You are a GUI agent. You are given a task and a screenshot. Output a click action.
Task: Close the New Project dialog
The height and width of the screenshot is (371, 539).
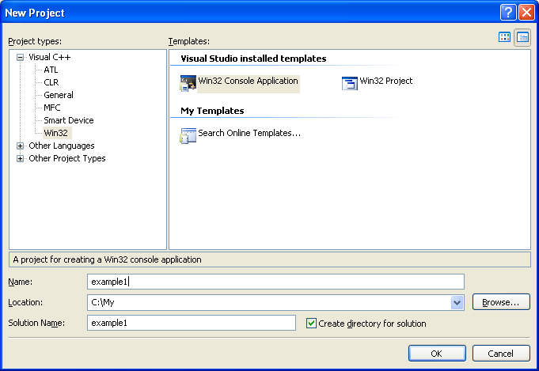[526, 13]
